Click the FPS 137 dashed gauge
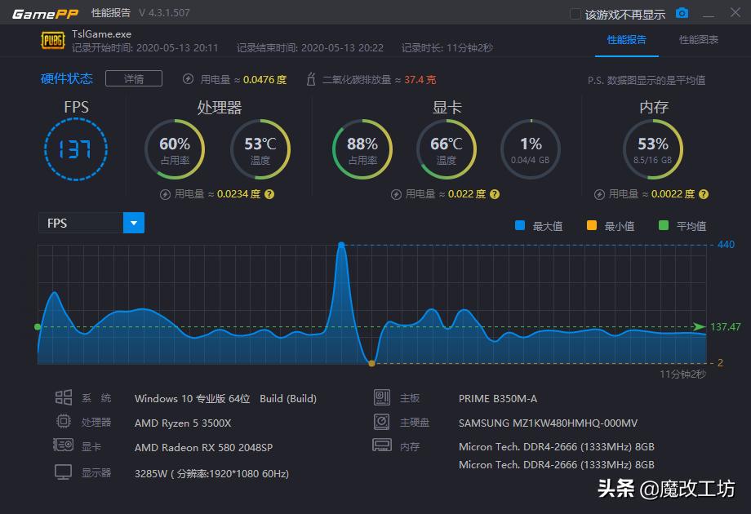 pos(76,149)
